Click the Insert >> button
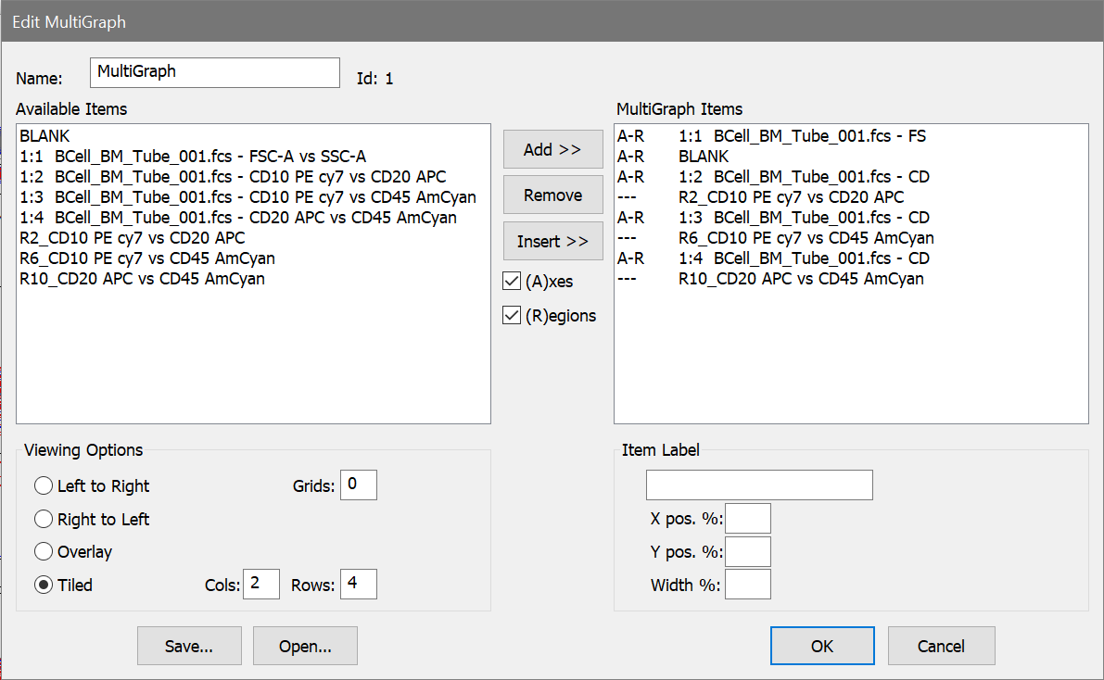This screenshot has height=680, width=1104. point(552,241)
